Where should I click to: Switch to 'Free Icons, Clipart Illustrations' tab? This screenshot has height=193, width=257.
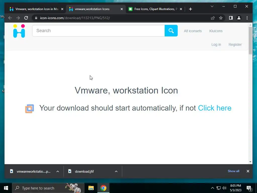156,9
